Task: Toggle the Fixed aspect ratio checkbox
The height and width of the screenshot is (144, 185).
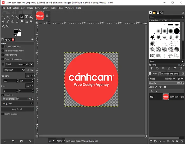Action: point(3,64)
